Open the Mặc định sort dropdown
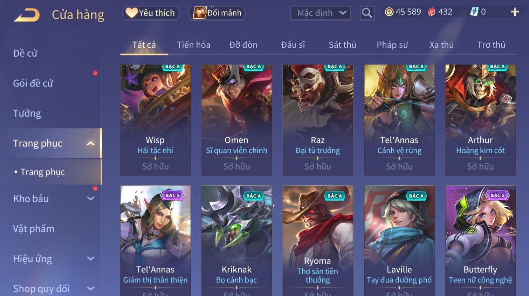 click(x=321, y=13)
